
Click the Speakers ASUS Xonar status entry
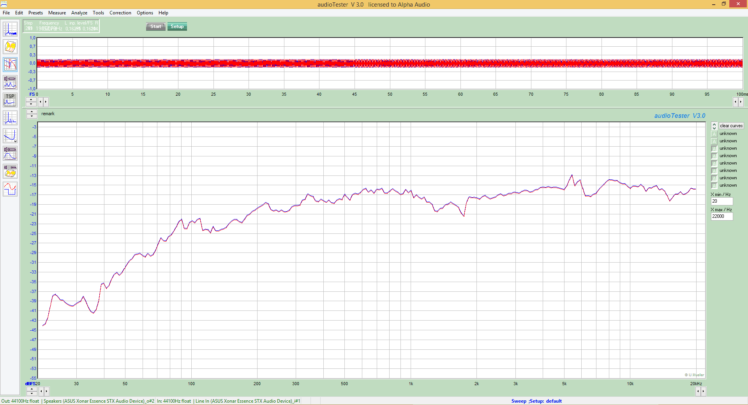pos(99,401)
